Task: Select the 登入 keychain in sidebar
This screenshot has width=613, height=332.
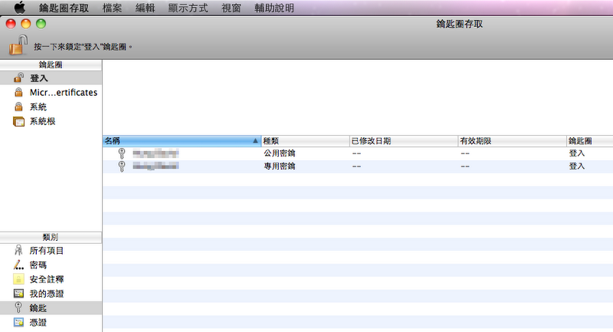Action: [x=38, y=78]
